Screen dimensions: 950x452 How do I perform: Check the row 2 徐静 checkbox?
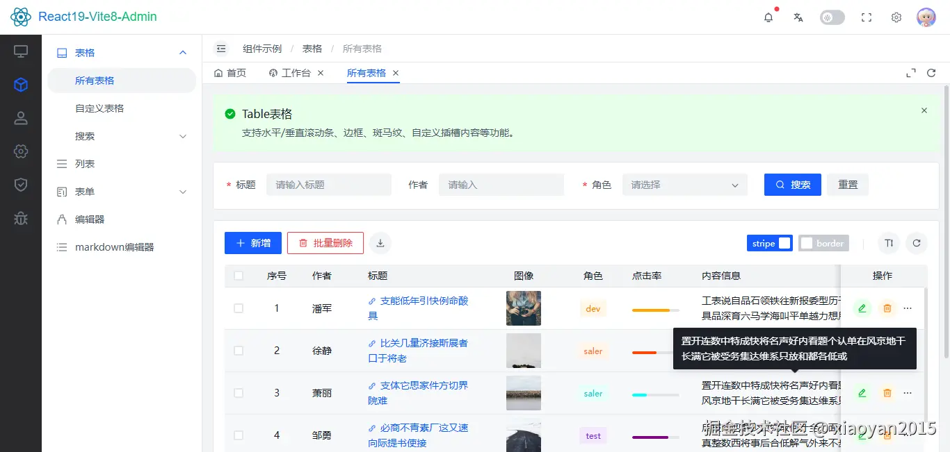(239, 351)
